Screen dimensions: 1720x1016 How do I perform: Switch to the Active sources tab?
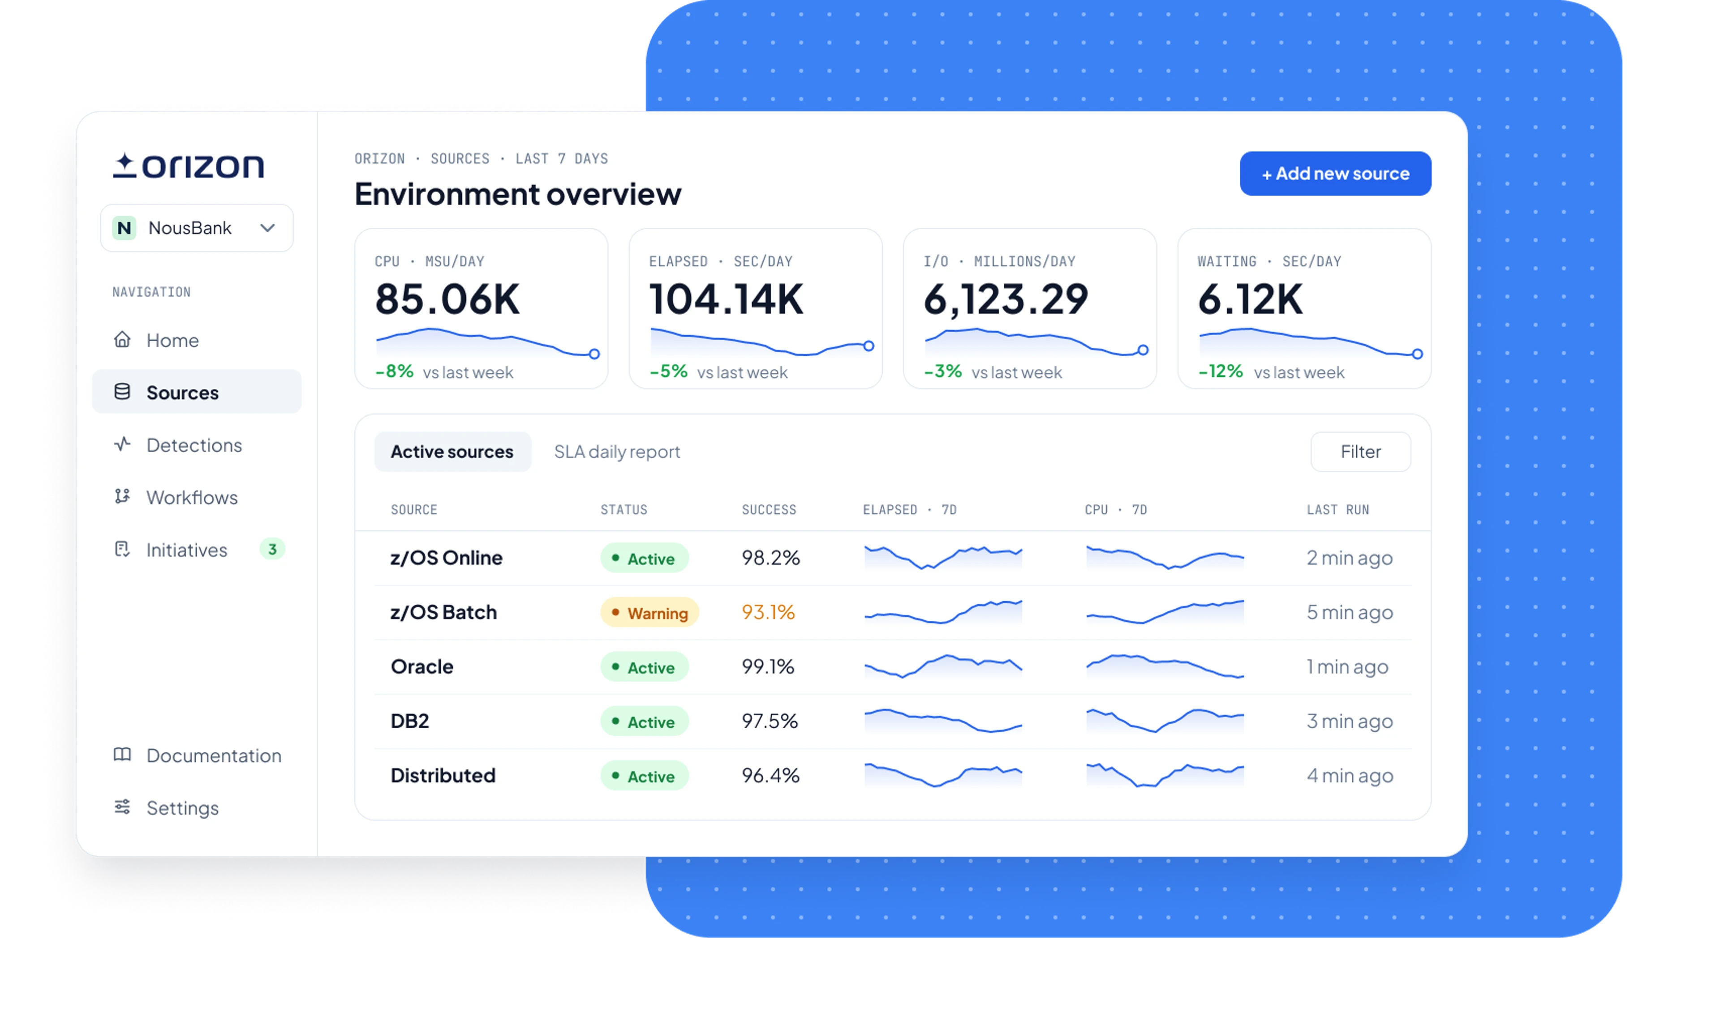(452, 452)
